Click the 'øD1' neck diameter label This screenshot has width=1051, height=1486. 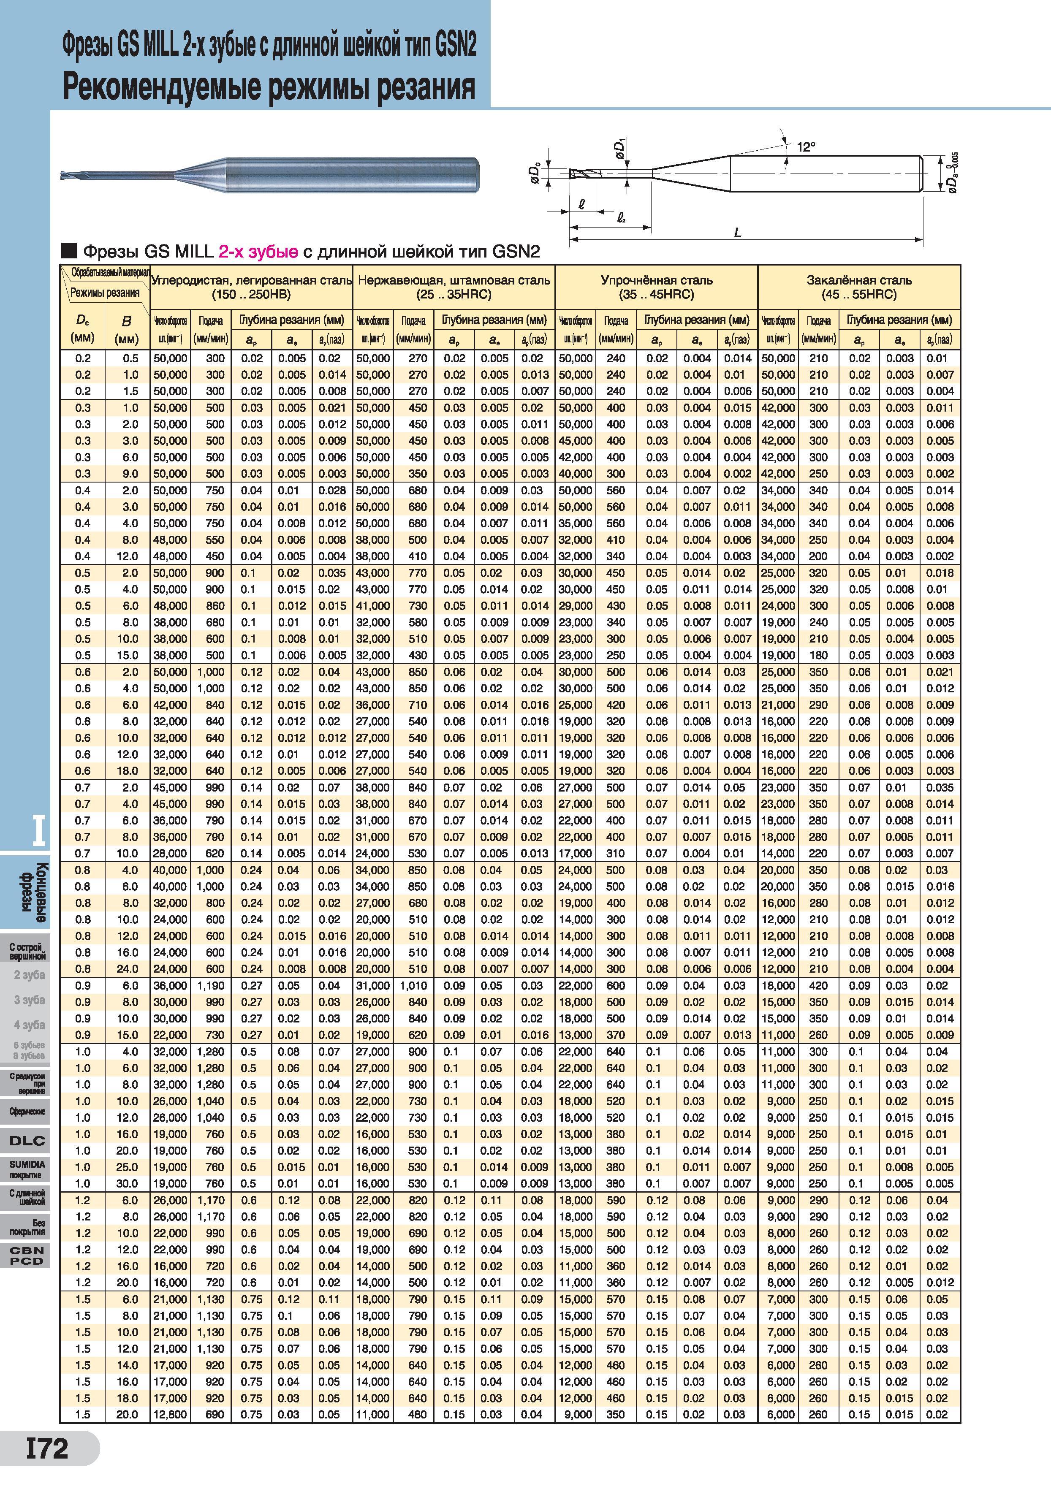pos(619,148)
